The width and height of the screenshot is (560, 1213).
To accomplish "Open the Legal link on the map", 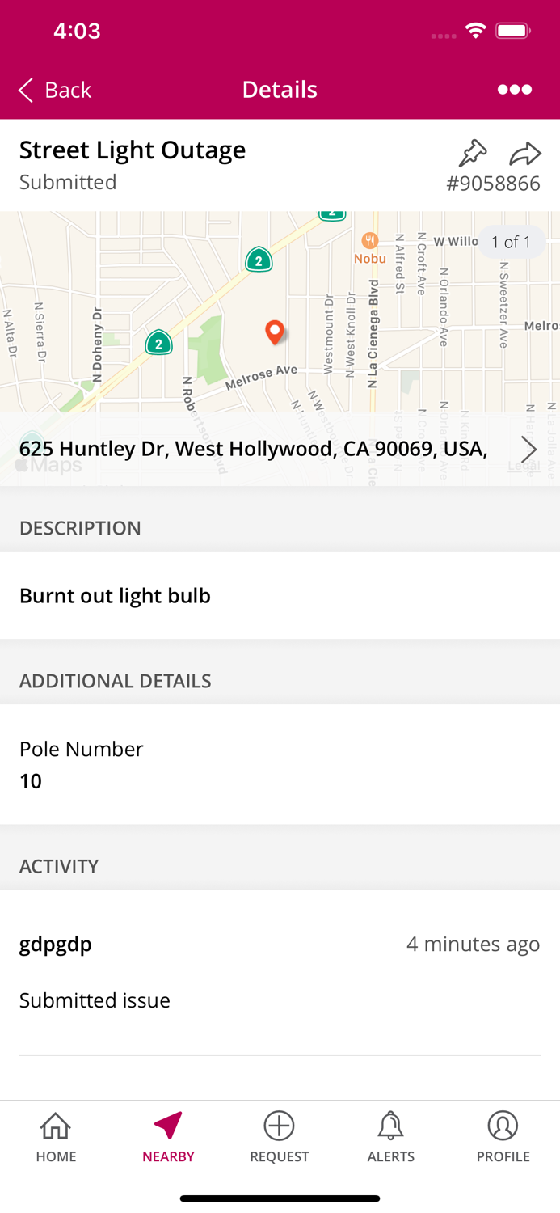I will tap(524, 467).
